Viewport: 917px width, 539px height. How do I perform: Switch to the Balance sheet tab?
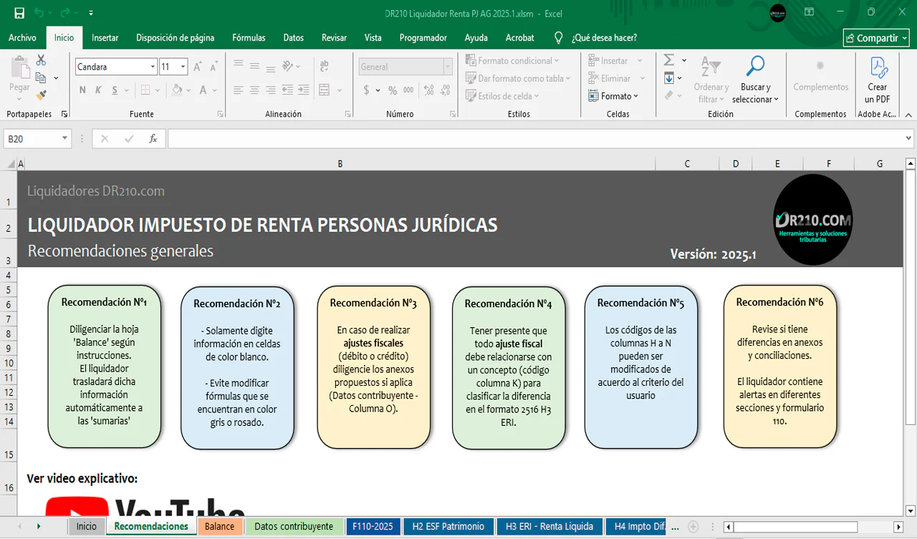pyautogui.click(x=219, y=526)
